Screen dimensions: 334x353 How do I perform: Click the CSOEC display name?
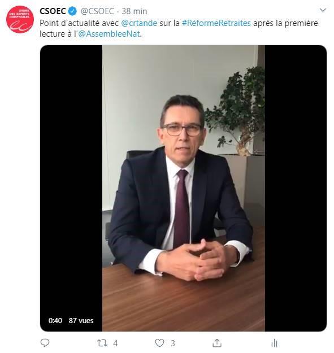tap(53, 11)
